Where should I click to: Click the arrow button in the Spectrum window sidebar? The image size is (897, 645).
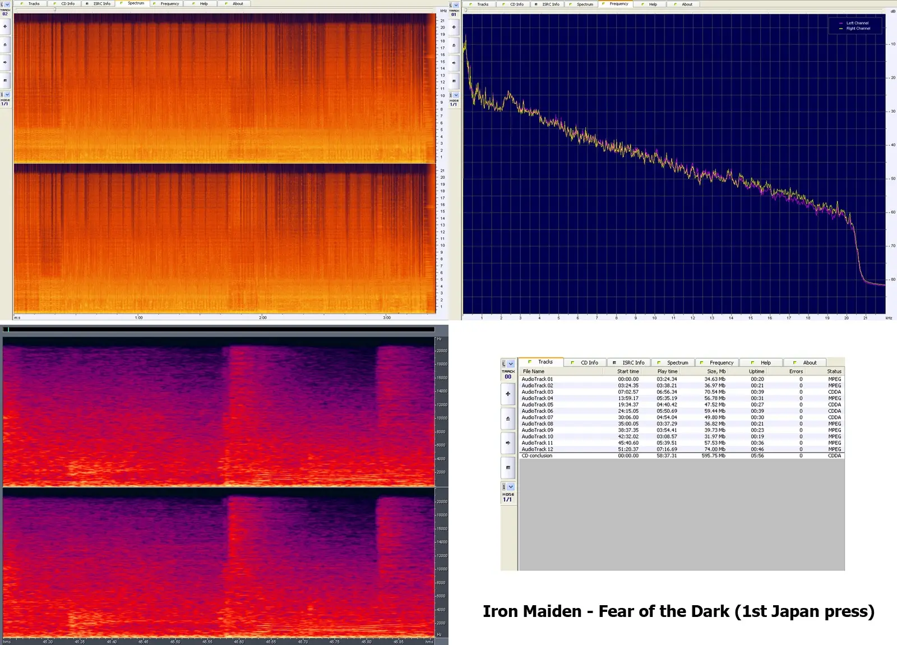5,62
